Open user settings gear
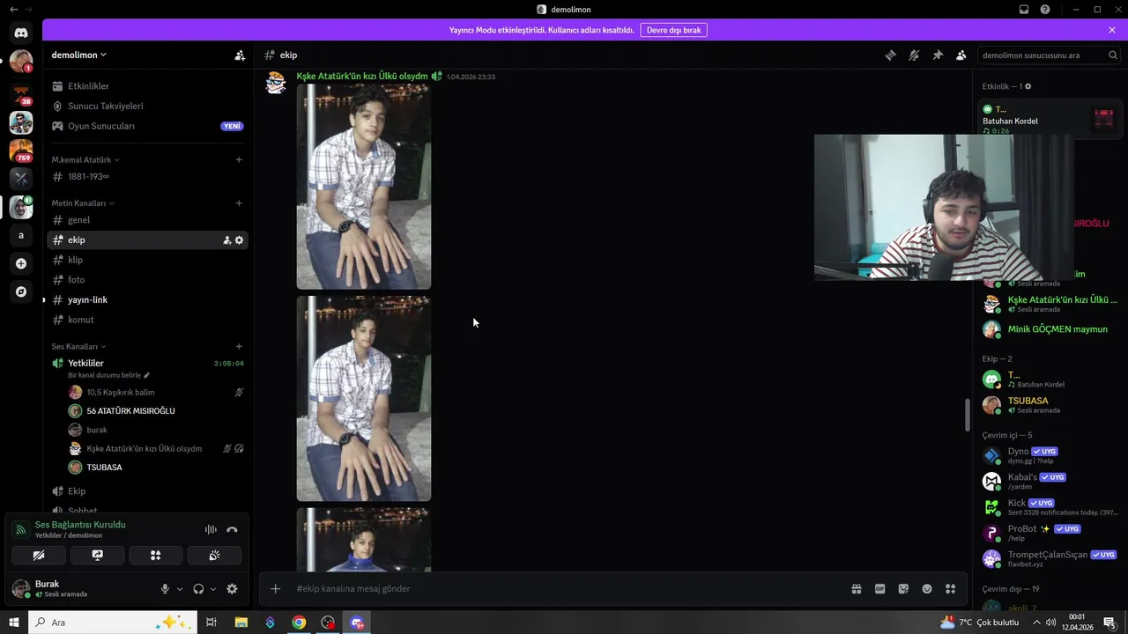Screen dimensions: 1128x634 (232, 589)
